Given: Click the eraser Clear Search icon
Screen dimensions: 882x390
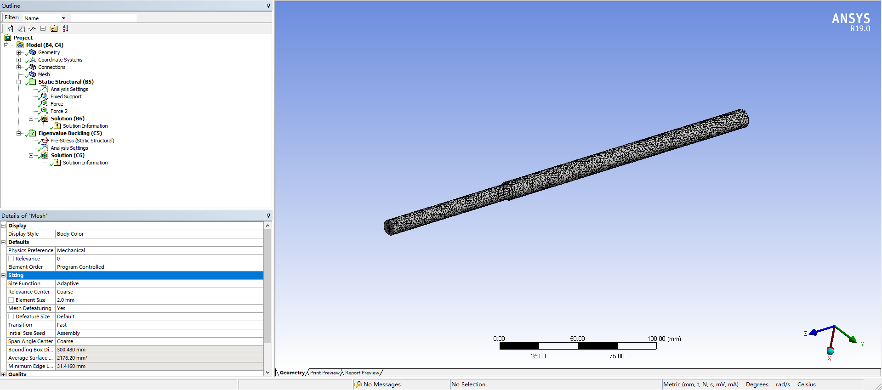Looking at the screenshot, I should click(21, 28).
